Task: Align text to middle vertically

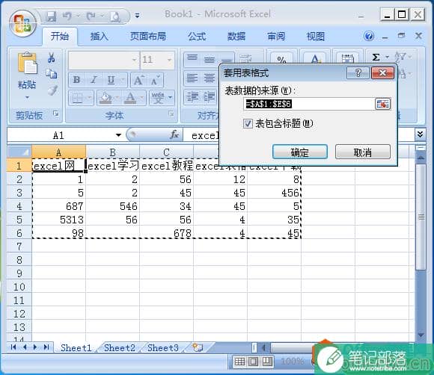Action: click(210, 59)
